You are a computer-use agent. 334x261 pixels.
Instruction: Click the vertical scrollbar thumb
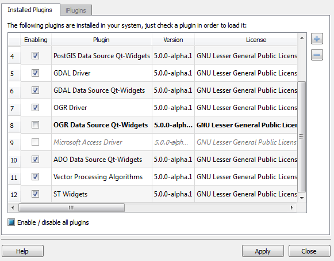[x=302, y=137]
